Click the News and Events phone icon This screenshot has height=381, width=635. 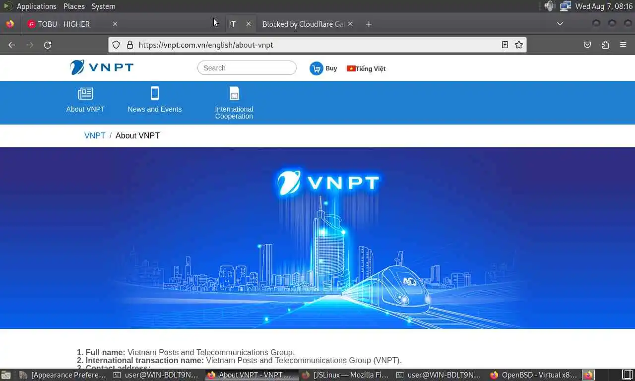155,93
